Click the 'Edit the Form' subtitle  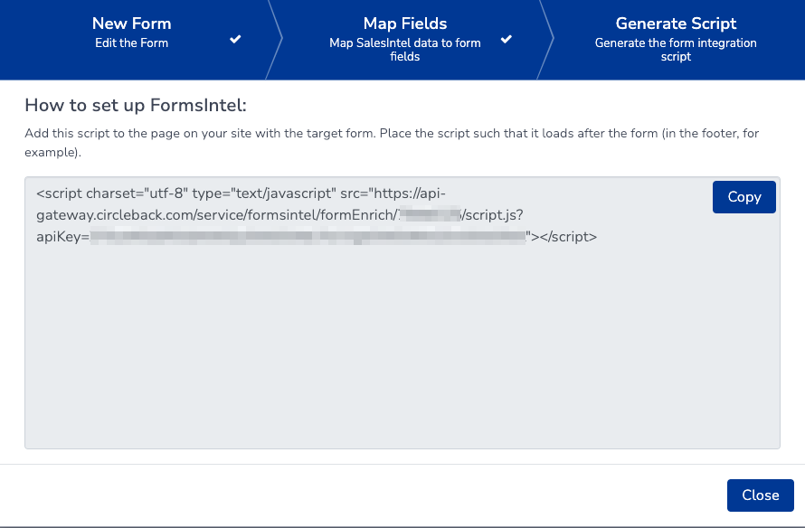[131, 43]
